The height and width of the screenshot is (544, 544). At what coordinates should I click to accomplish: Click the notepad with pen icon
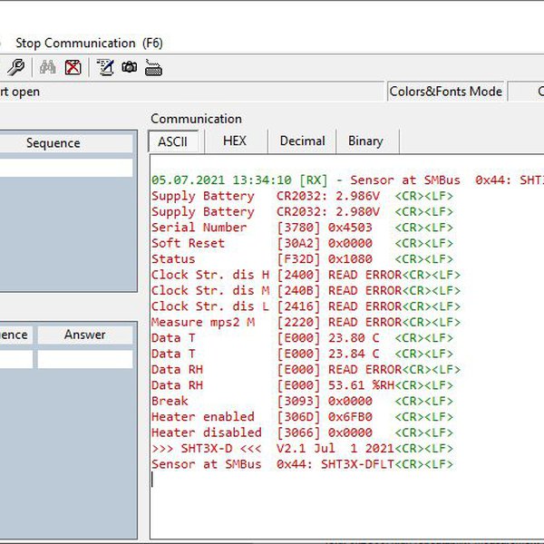105,67
